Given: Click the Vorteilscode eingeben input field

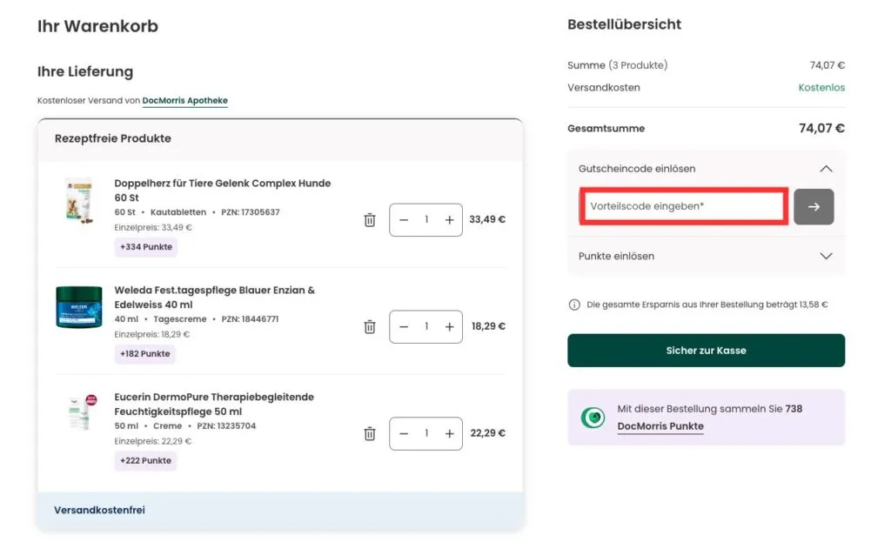Looking at the screenshot, I should (x=683, y=206).
